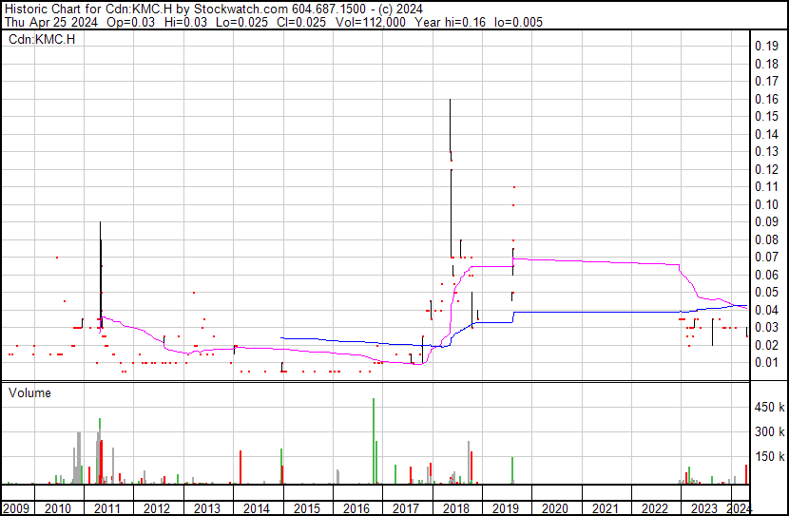The width and height of the screenshot is (789, 516).
Task: Click the red 2024 volume bar
Action: pyautogui.click(x=746, y=474)
